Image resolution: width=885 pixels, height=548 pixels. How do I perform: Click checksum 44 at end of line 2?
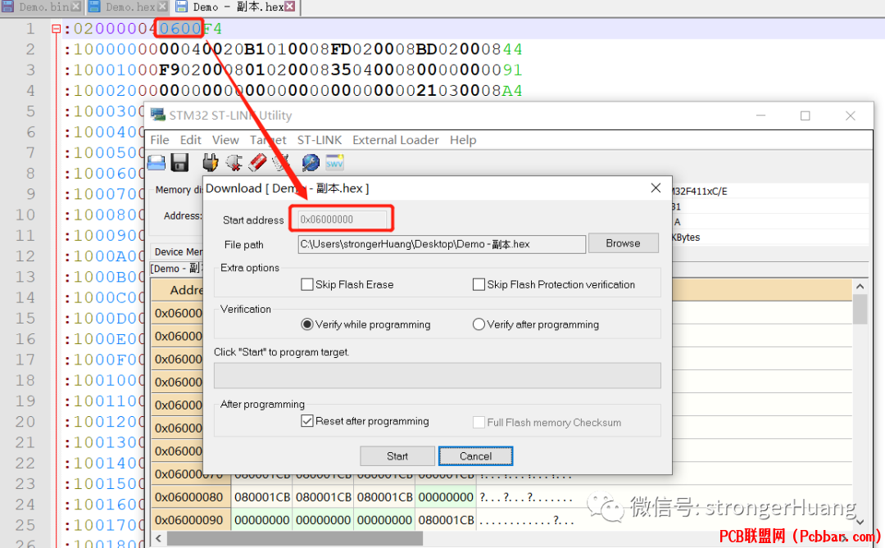coord(512,50)
